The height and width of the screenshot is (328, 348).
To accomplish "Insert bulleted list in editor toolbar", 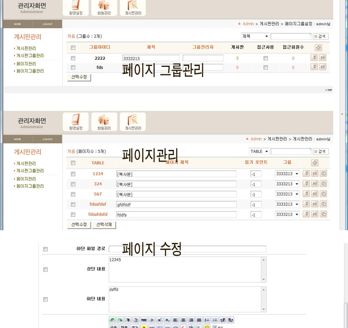I will [x=215, y=320].
